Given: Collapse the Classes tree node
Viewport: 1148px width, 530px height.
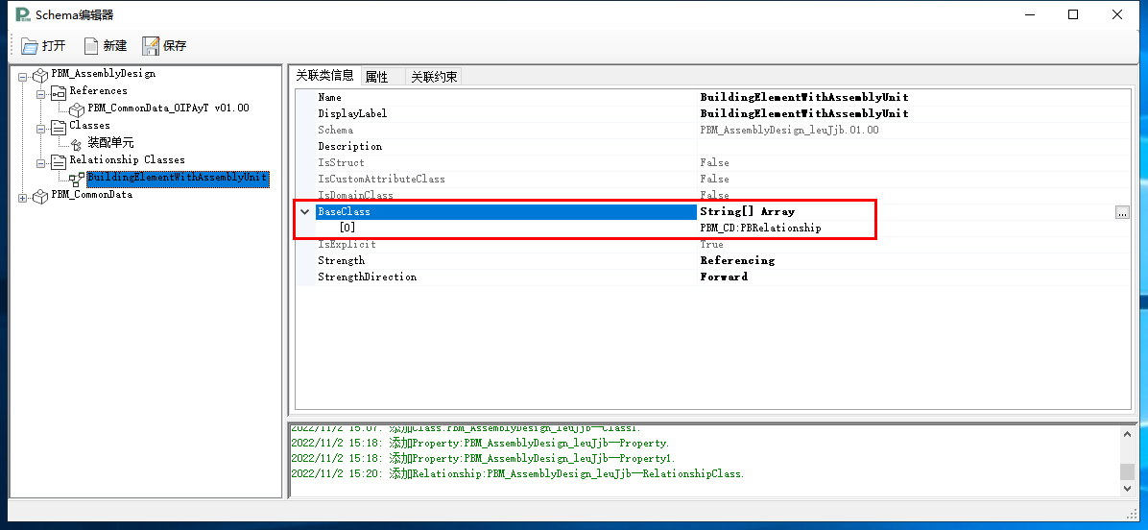Looking at the screenshot, I should click(x=40, y=127).
